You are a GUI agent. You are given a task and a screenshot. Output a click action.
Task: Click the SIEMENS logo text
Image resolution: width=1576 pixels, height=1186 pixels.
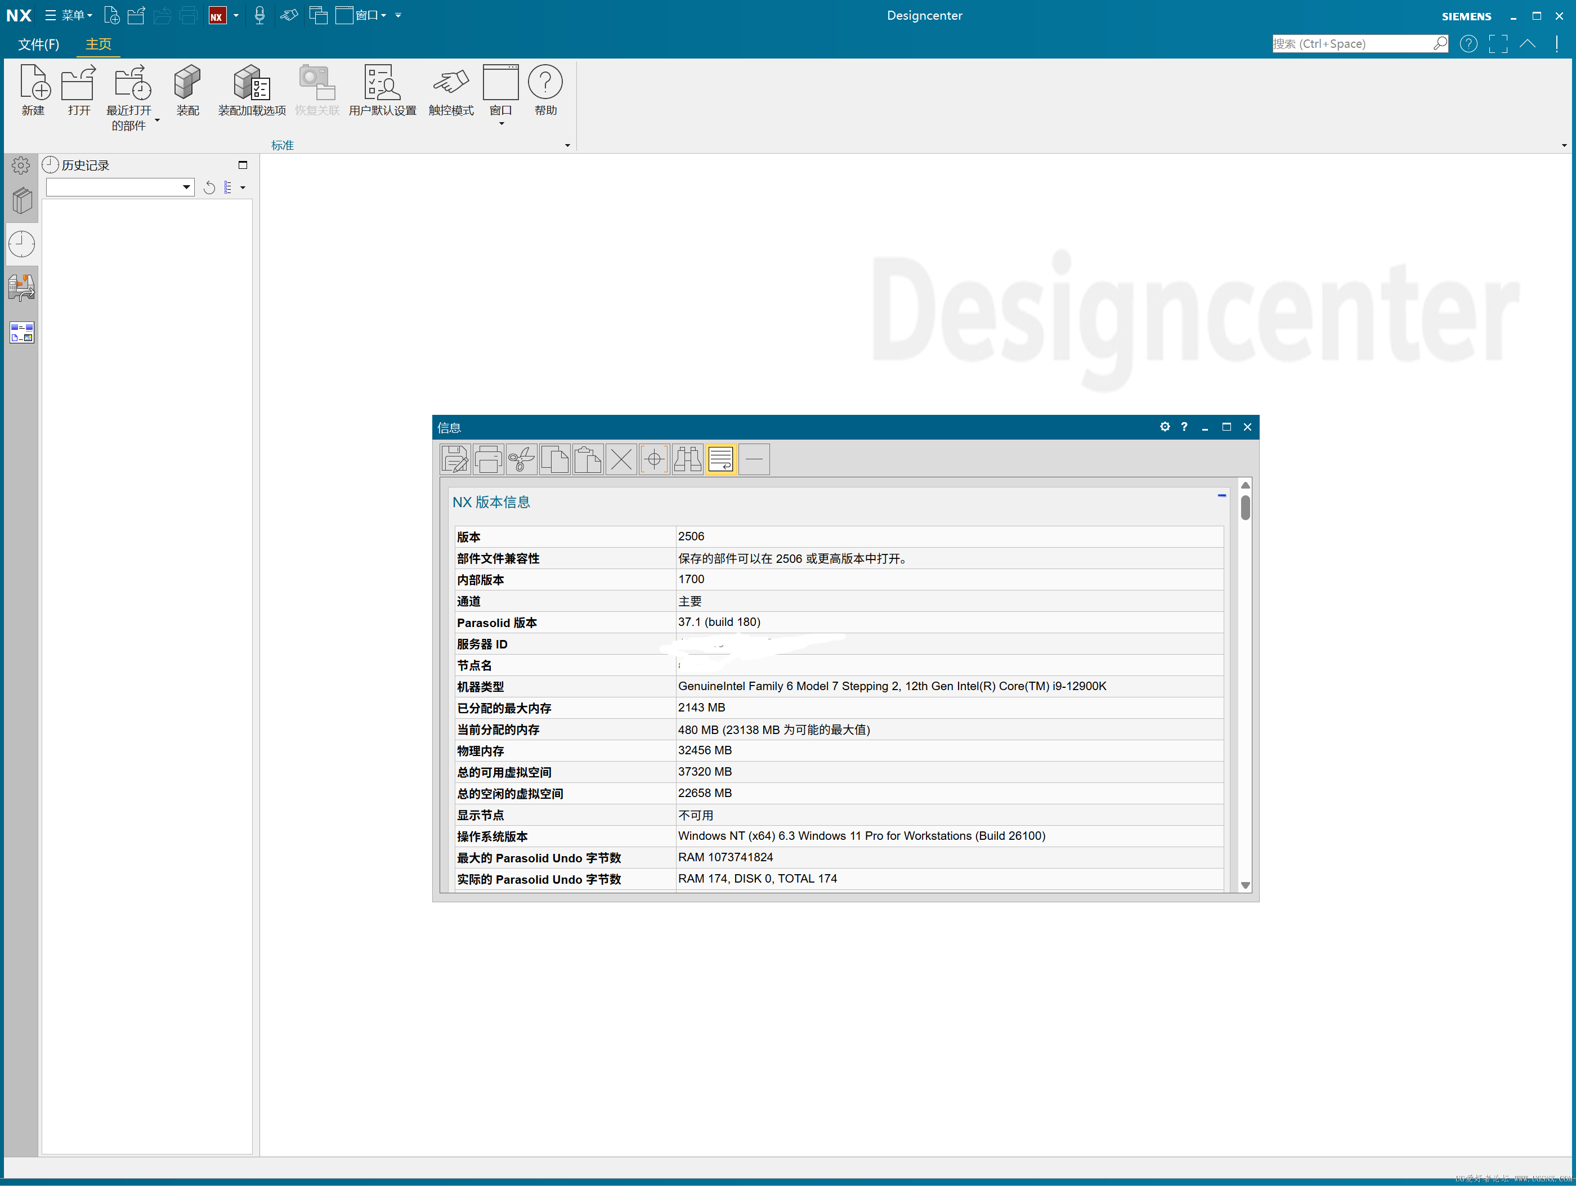click(x=1466, y=16)
